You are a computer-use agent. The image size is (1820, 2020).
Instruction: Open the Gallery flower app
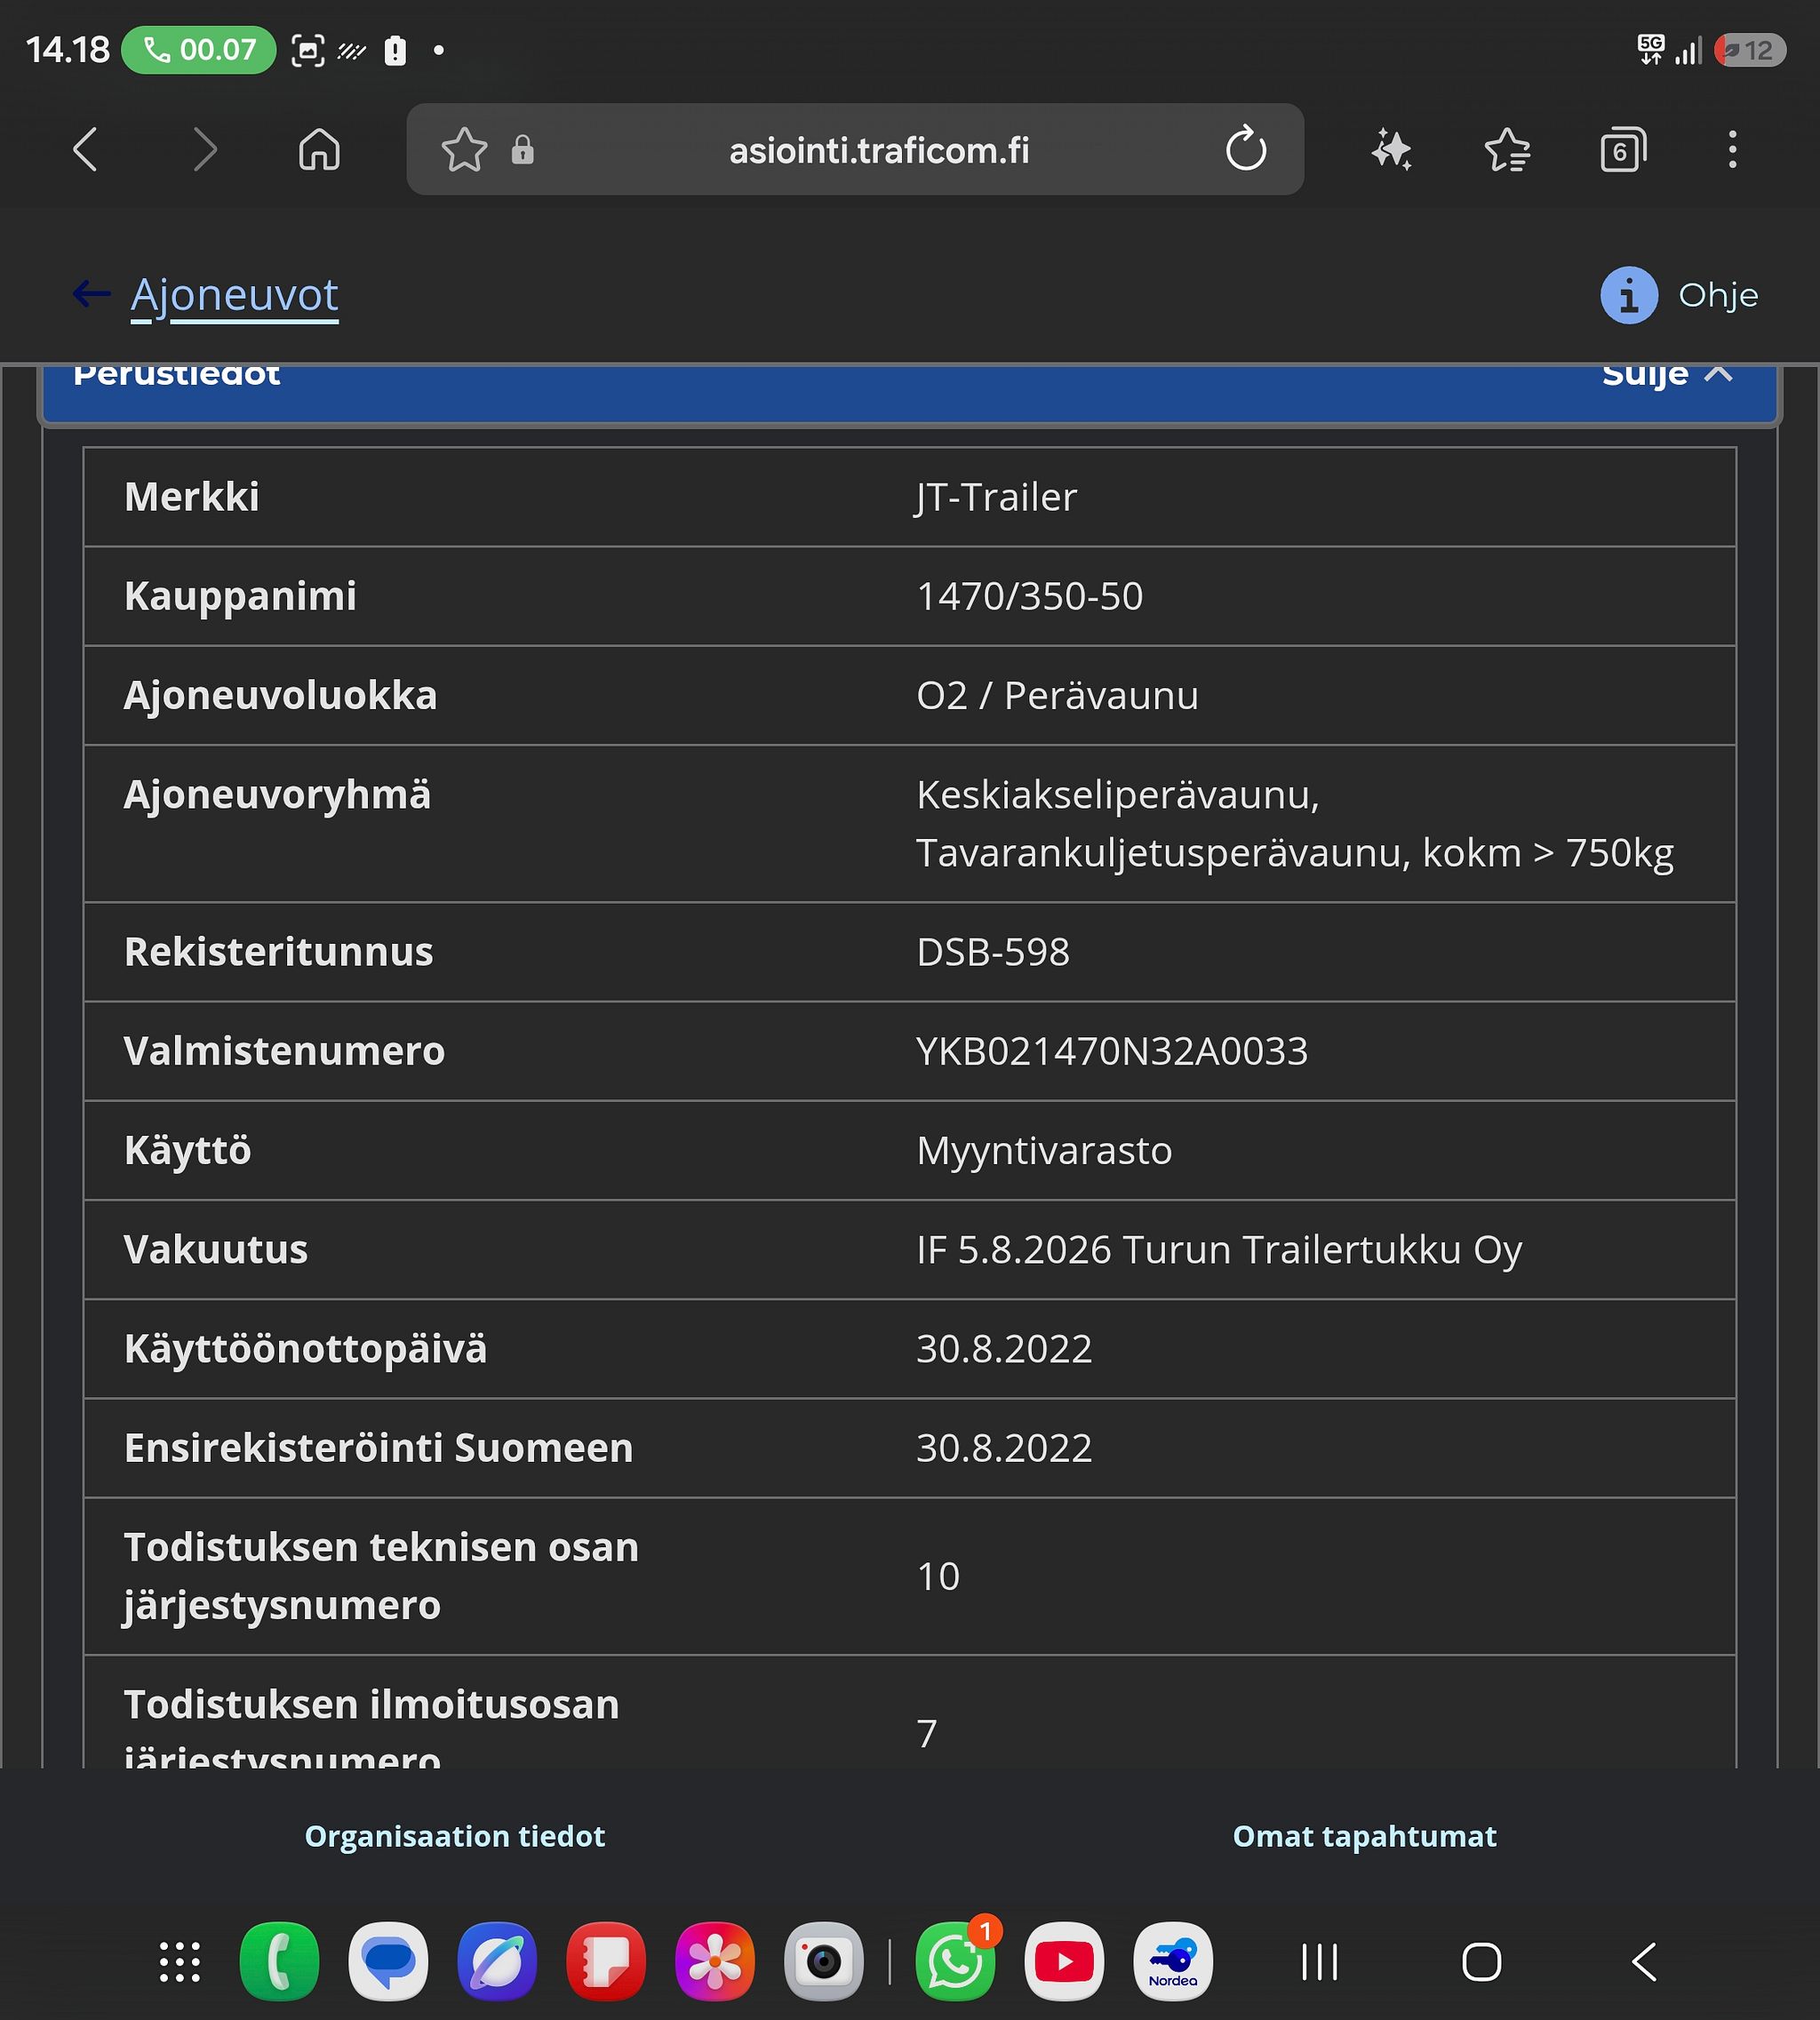(715, 1961)
